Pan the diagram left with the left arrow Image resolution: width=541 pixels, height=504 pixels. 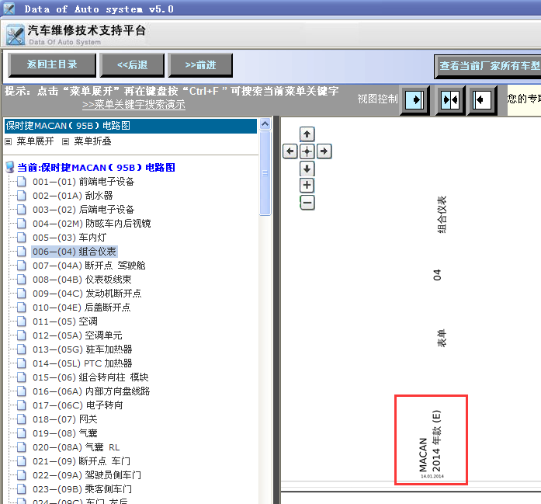pyautogui.click(x=290, y=151)
